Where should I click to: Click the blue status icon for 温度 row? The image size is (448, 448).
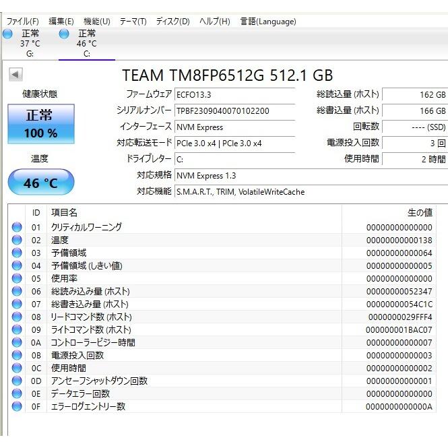pos(17,241)
